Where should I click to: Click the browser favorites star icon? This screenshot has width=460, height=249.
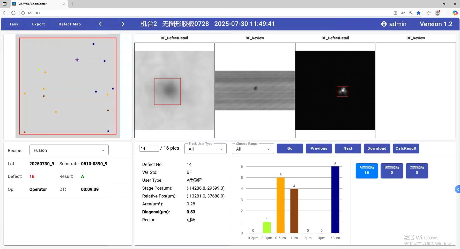point(418,13)
